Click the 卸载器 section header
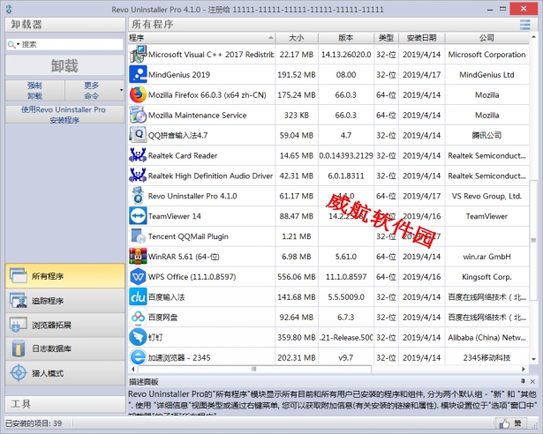Viewport: 543px width, 434px height. [65, 25]
